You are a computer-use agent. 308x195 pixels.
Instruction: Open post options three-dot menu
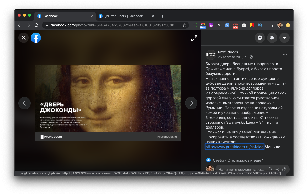(x=285, y=54)
